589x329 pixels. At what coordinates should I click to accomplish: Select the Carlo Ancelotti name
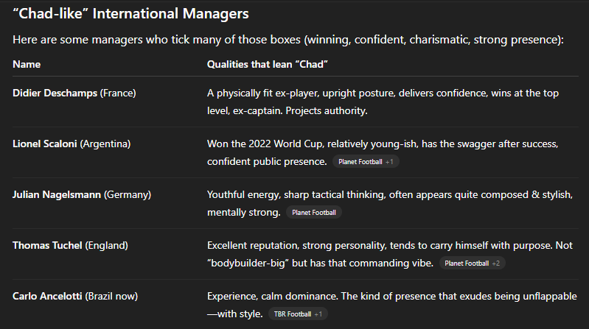[x=47, y=296]
